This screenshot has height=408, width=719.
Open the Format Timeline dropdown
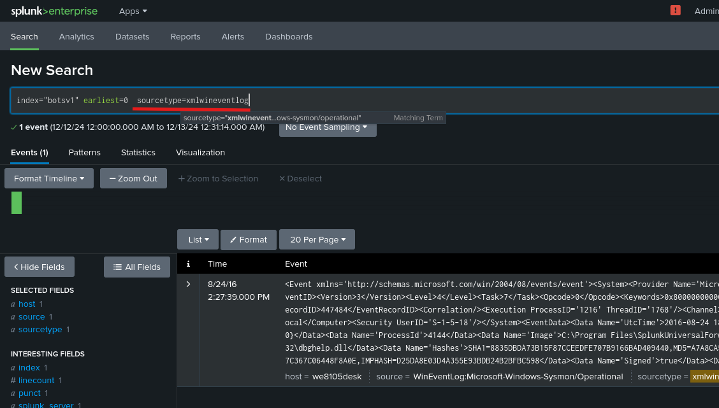[49, 178]
